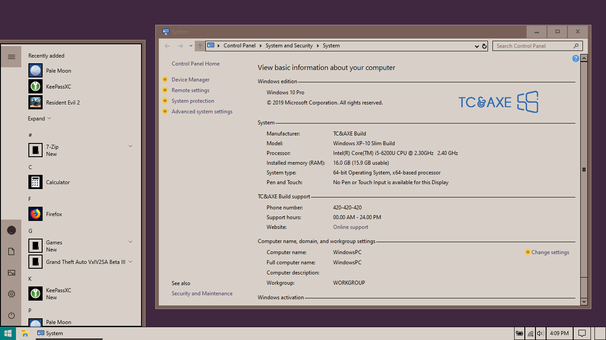Select System and Security in breadcrumb
Image resolution: width=606 pixels, height=340 pixels.
click(x=289, y=46)
